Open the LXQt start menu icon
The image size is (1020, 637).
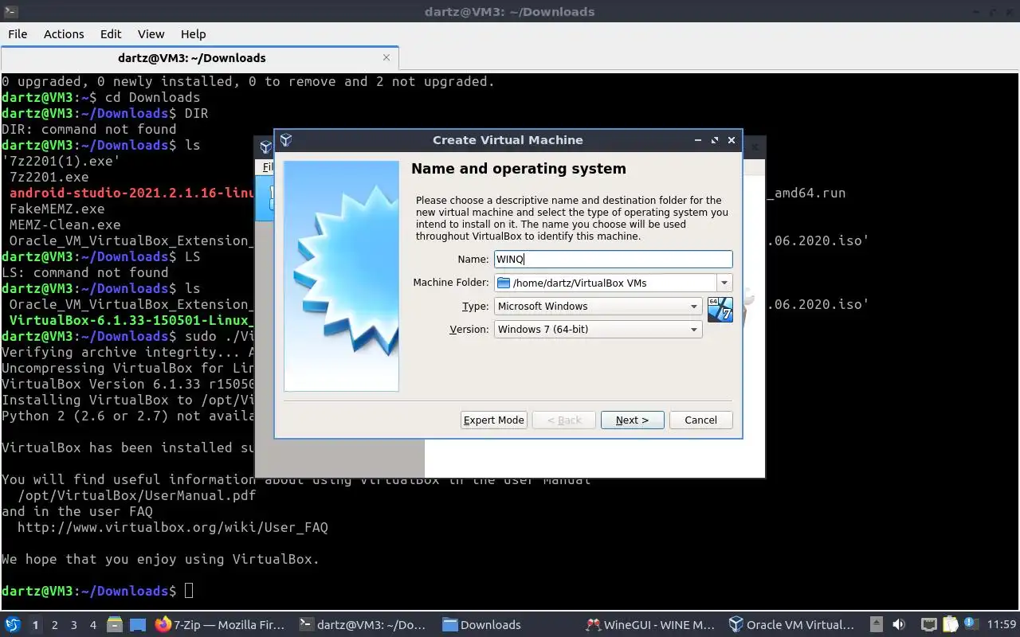coord(12,624)
